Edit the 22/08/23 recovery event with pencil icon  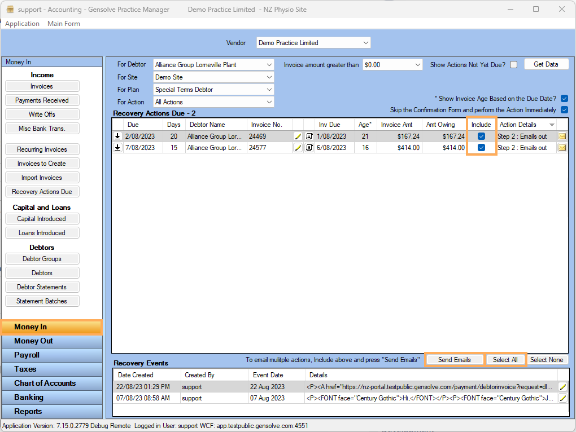pos(562,387)
